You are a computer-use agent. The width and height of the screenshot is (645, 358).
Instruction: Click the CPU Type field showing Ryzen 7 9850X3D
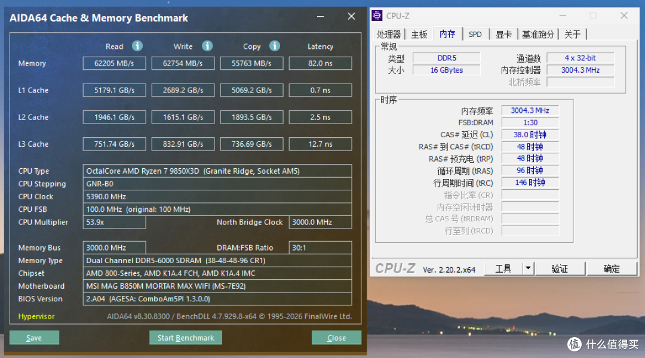click(x=217, y=171)
